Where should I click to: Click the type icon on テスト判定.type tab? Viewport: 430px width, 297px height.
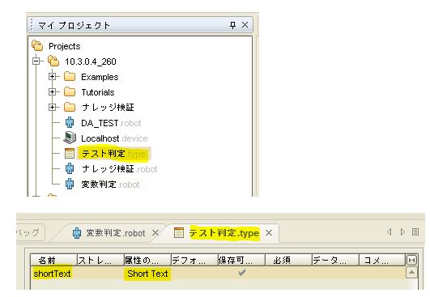click(179, 232)
